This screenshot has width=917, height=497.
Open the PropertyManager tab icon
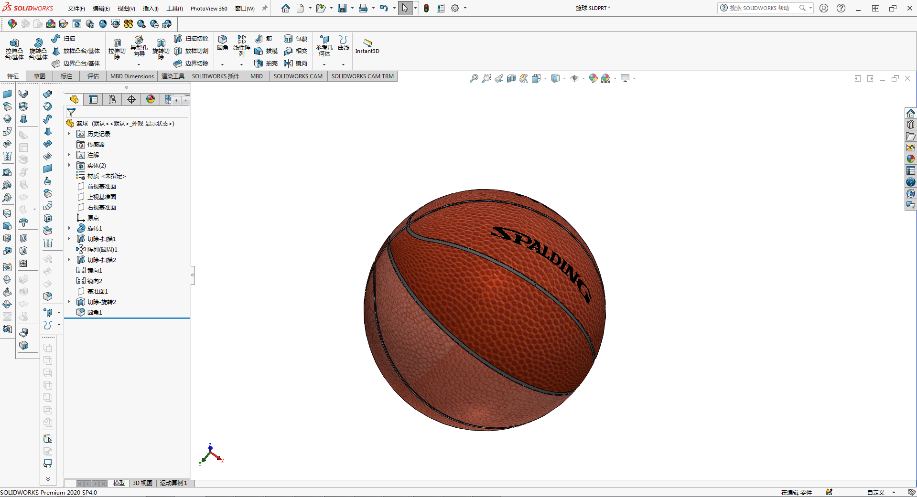[93, 99]
